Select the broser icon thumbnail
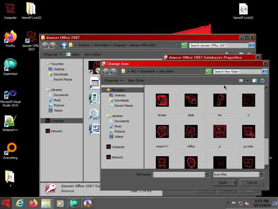 (x=162, y=100)
